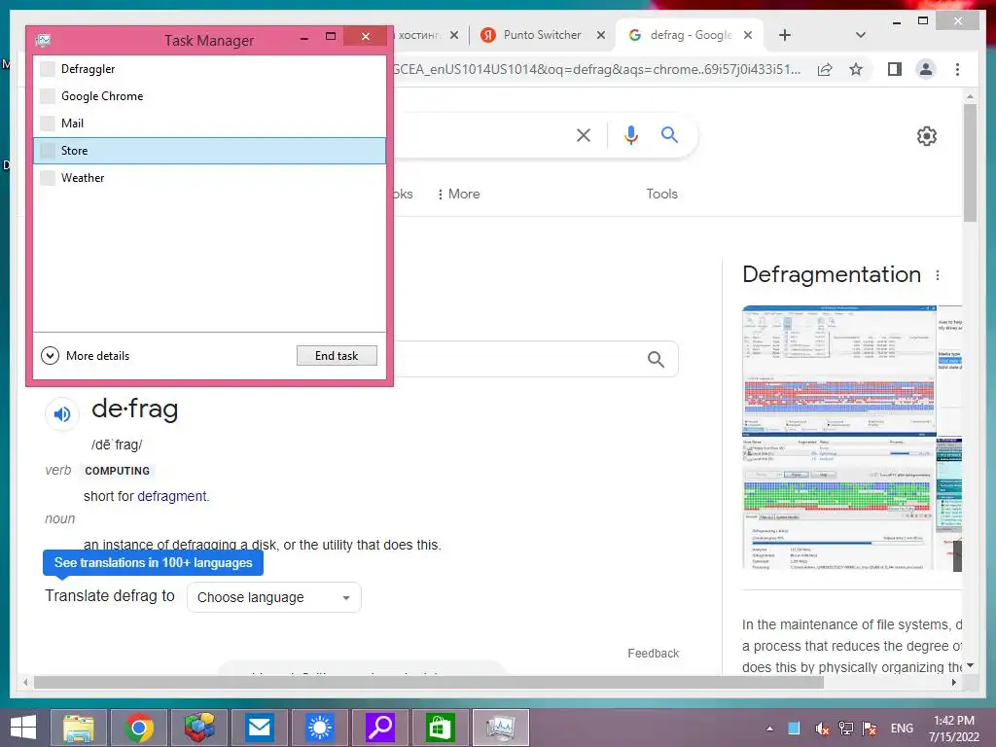996x747 pixels.
Task: Bookmark this page with star icon
Action: 856,69
